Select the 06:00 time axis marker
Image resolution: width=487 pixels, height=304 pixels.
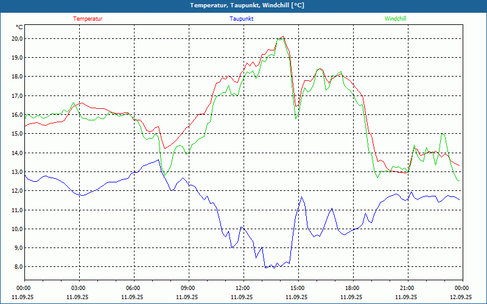coord(133,288)
